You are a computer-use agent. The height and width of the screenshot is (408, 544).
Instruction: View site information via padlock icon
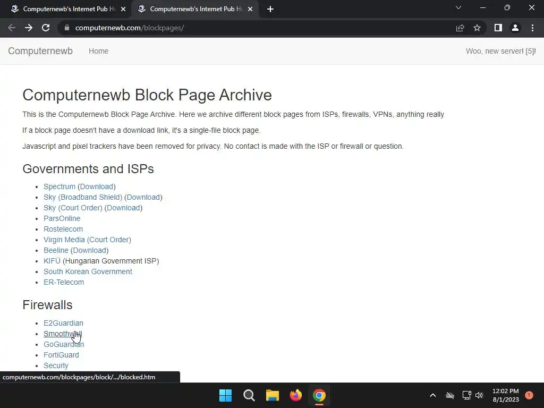click(67, 28)
